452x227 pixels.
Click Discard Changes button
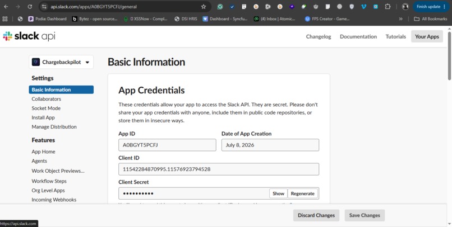(316, 215)
